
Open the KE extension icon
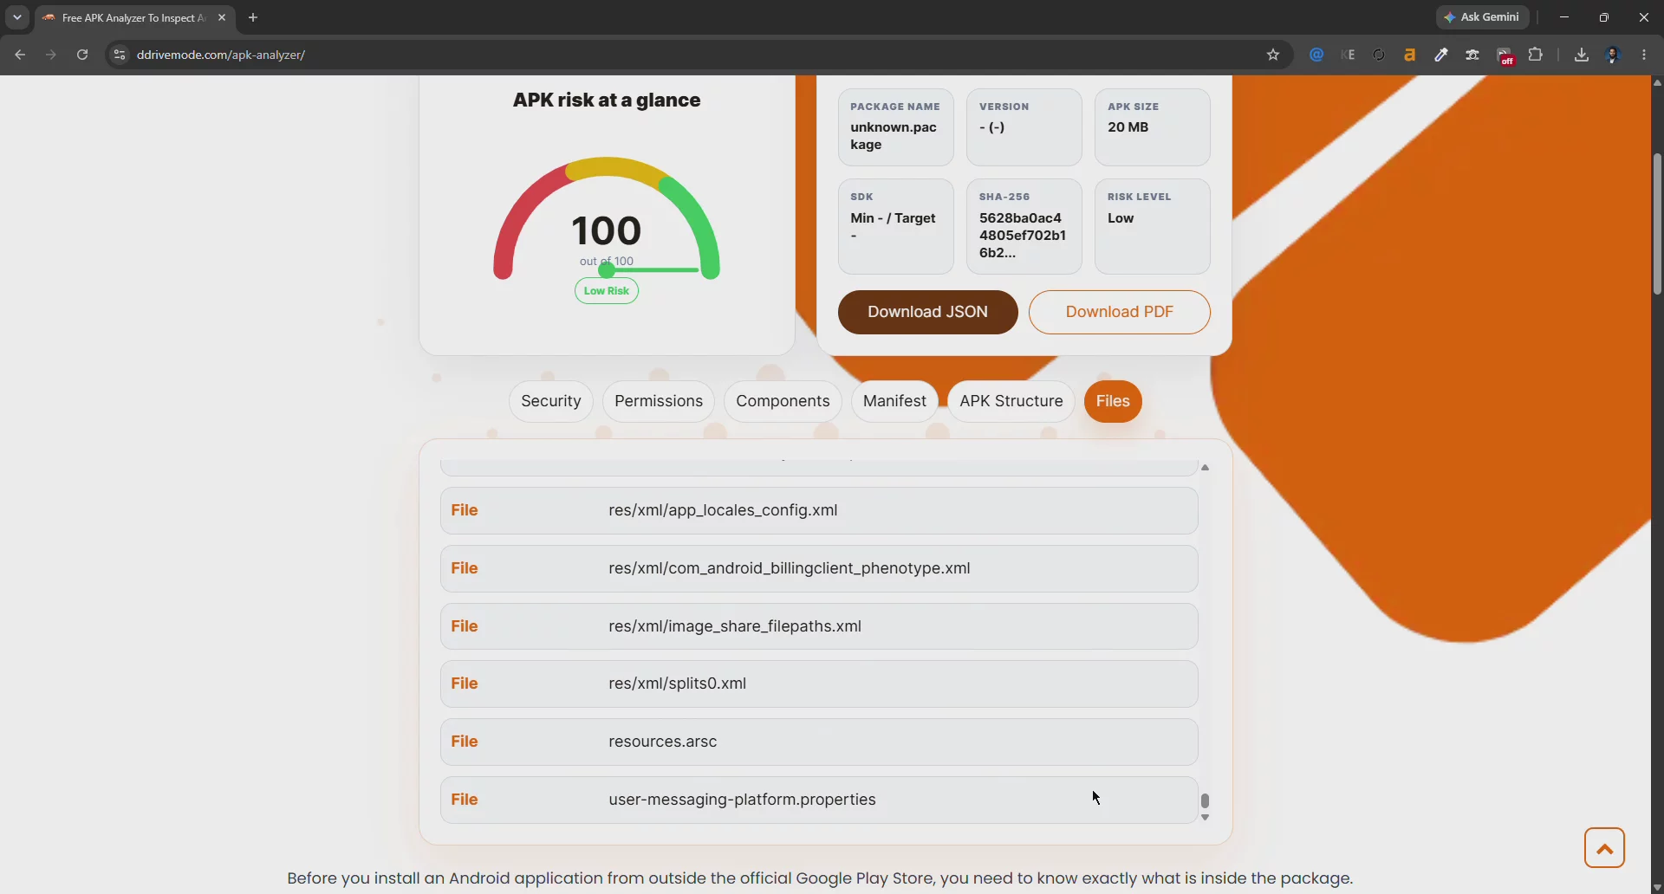tap(1348, 55)
